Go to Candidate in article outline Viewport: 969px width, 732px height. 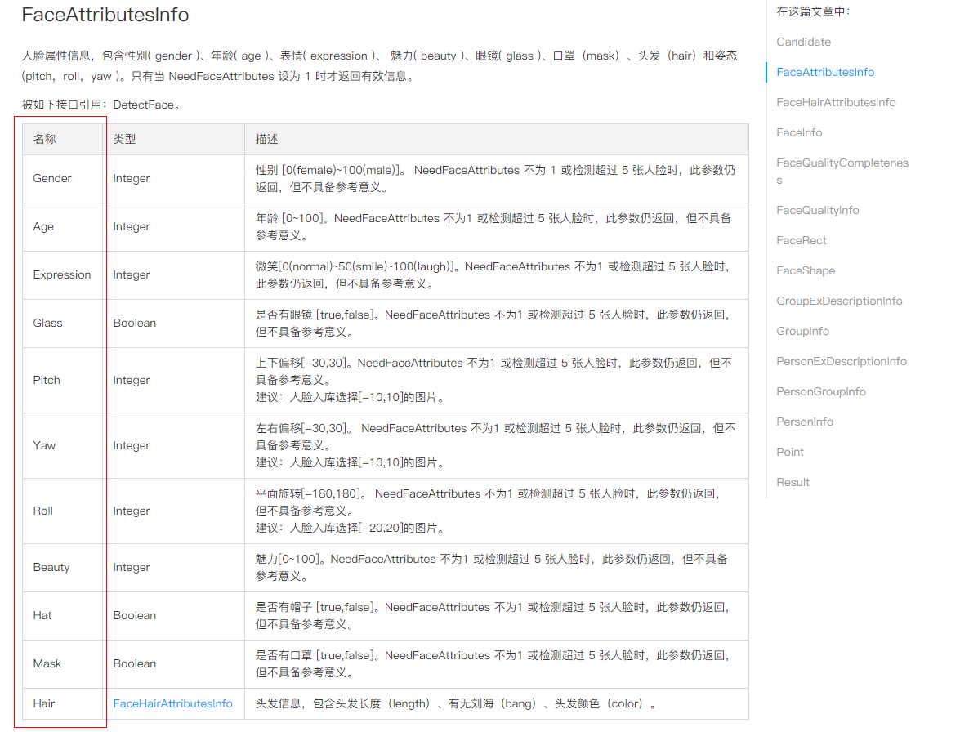click(x=803, y=42)
